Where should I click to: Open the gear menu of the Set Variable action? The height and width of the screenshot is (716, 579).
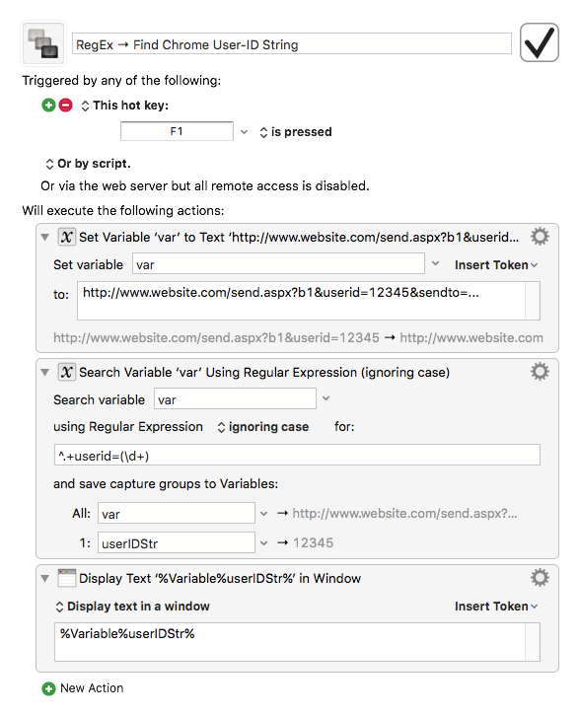pos(540,237)
